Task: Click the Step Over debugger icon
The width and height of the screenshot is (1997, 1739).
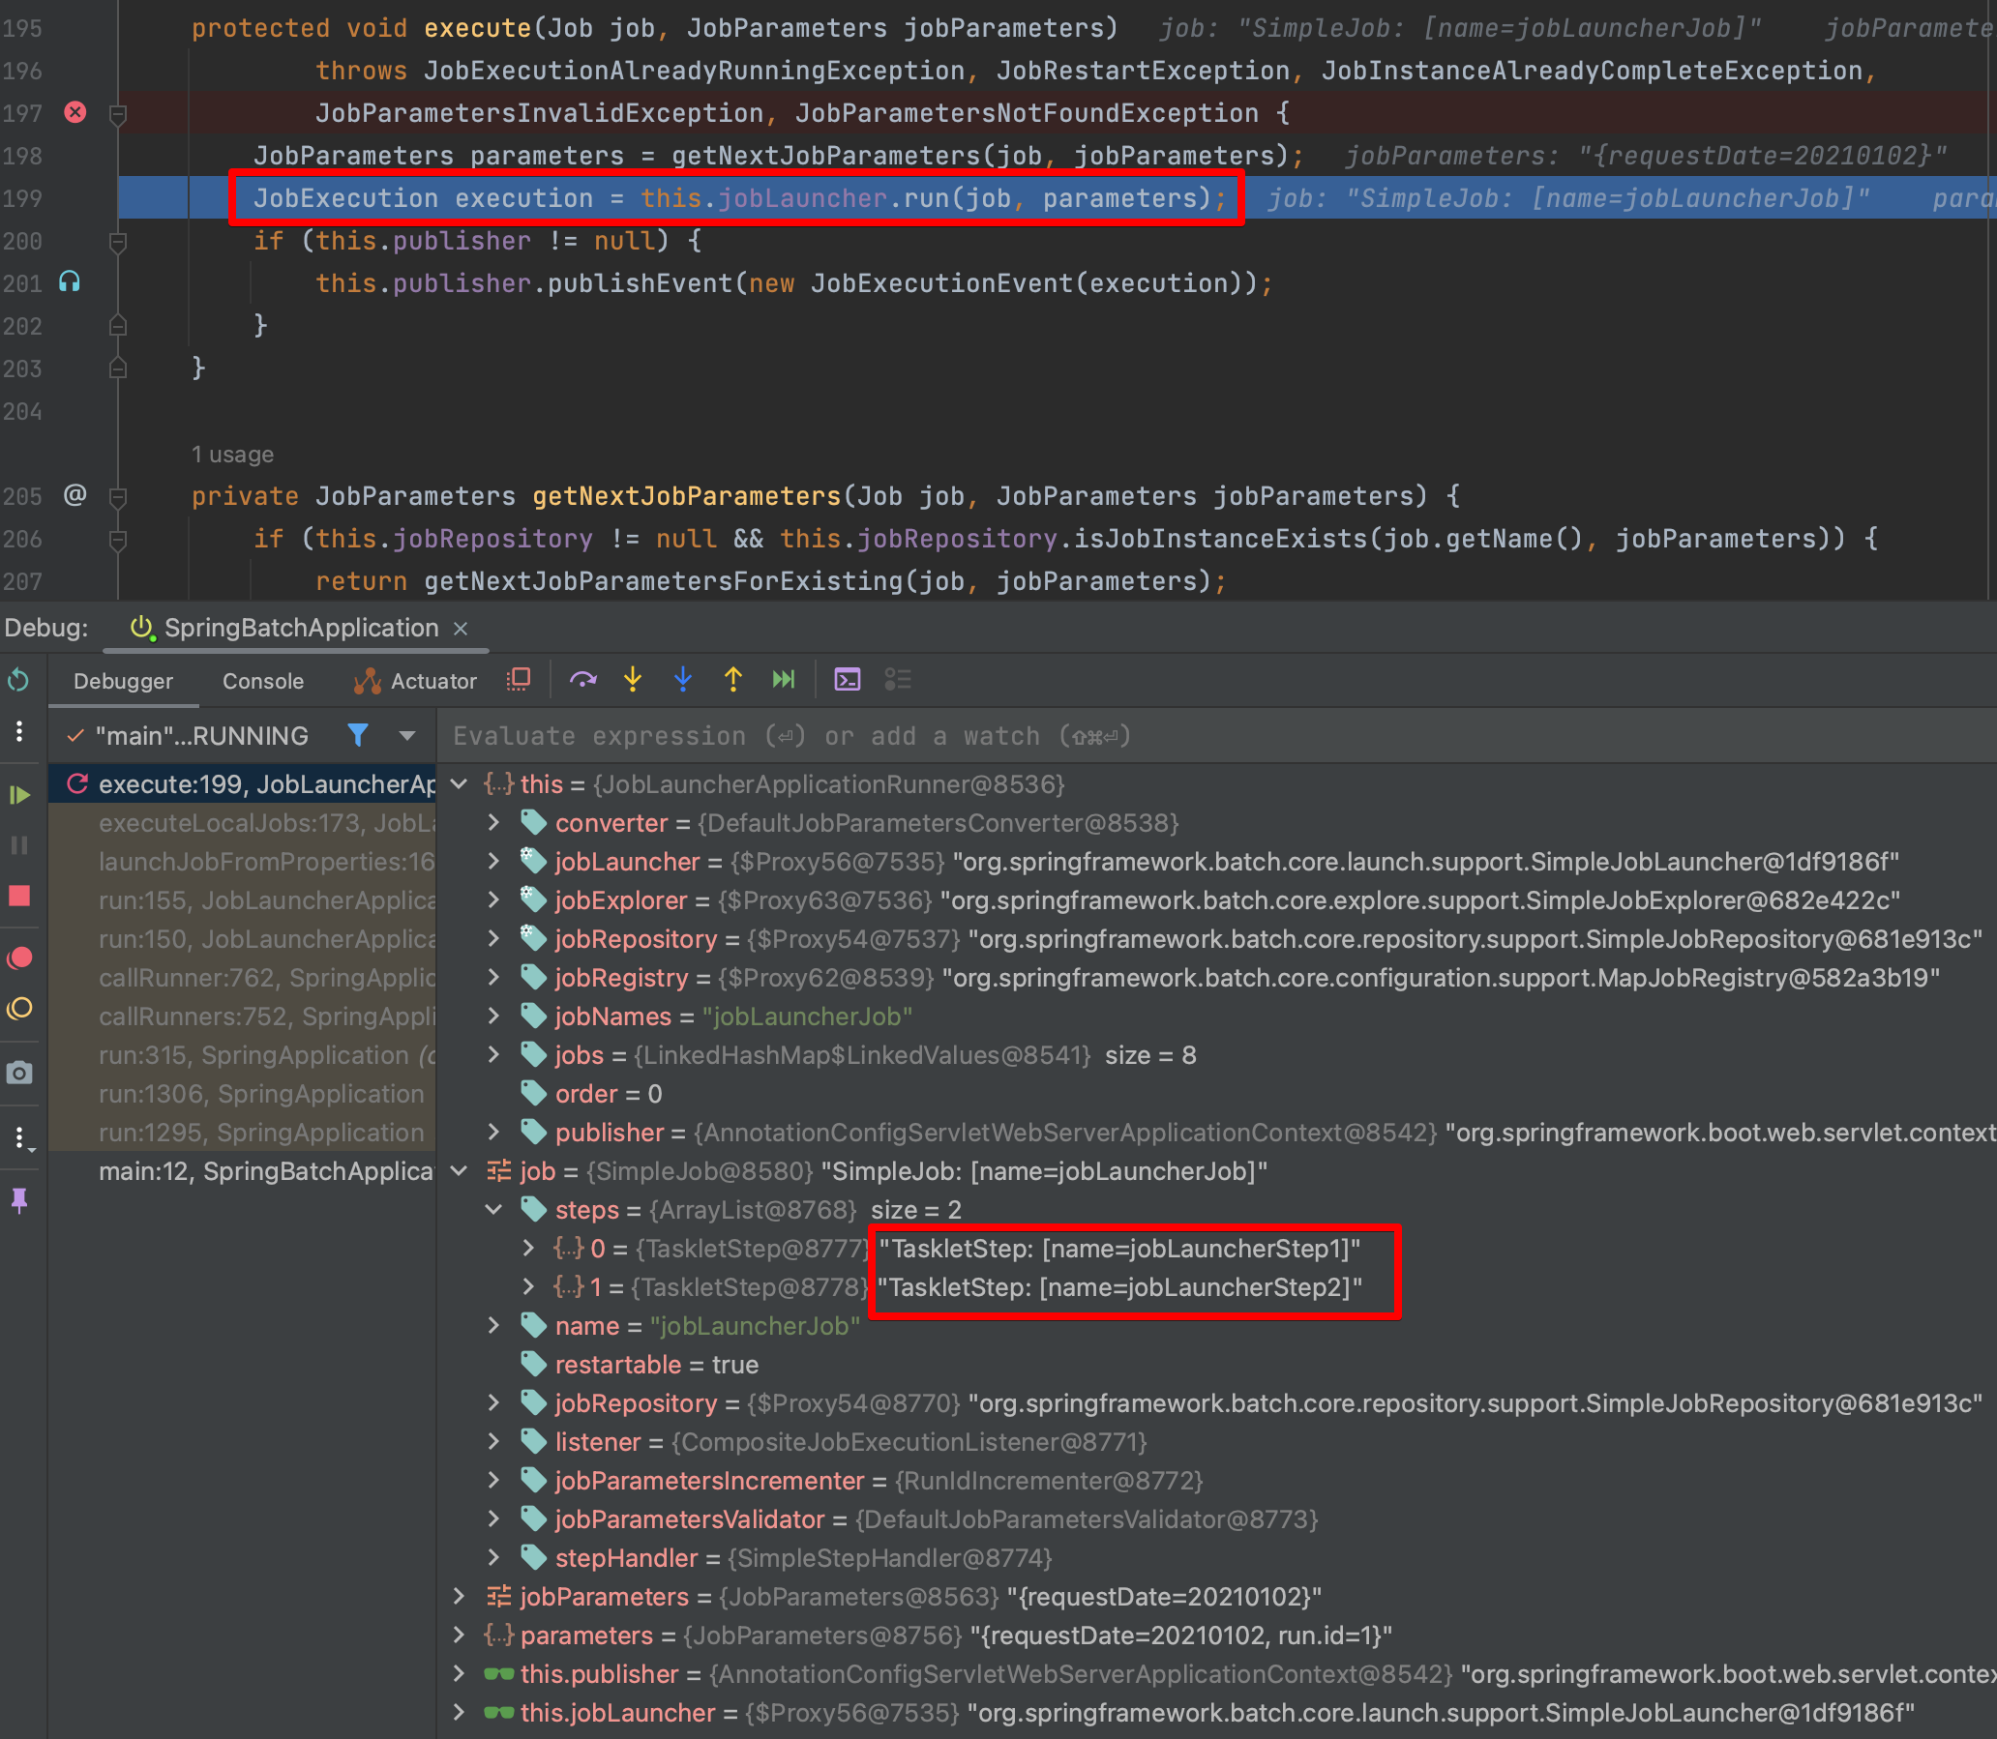Action: tap(582, 680)
